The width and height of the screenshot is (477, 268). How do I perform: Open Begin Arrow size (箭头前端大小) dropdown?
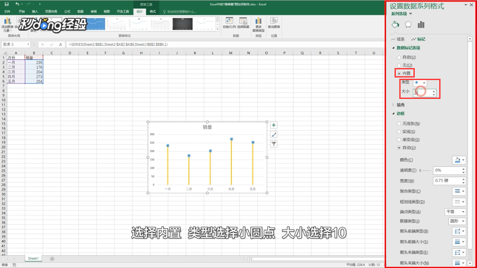click(x=459, y=241)
